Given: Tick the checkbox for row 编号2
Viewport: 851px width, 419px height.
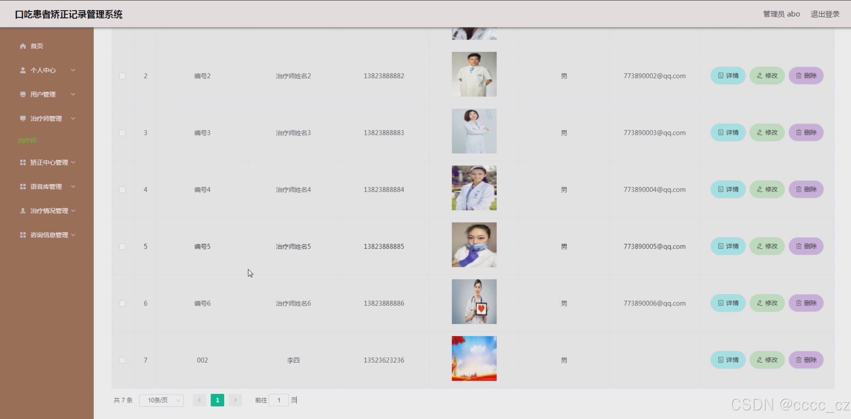Looking at the screenshot, I should coord(122,76).
